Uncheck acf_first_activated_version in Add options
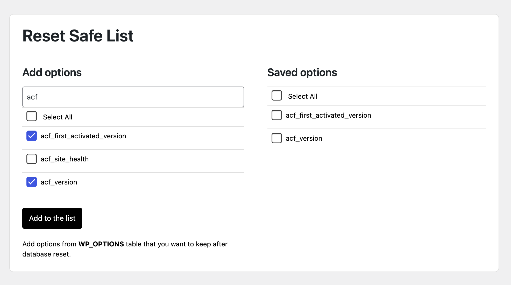This screenshot has width=511, height=285. pyautogui.click(x=32, y=136)
